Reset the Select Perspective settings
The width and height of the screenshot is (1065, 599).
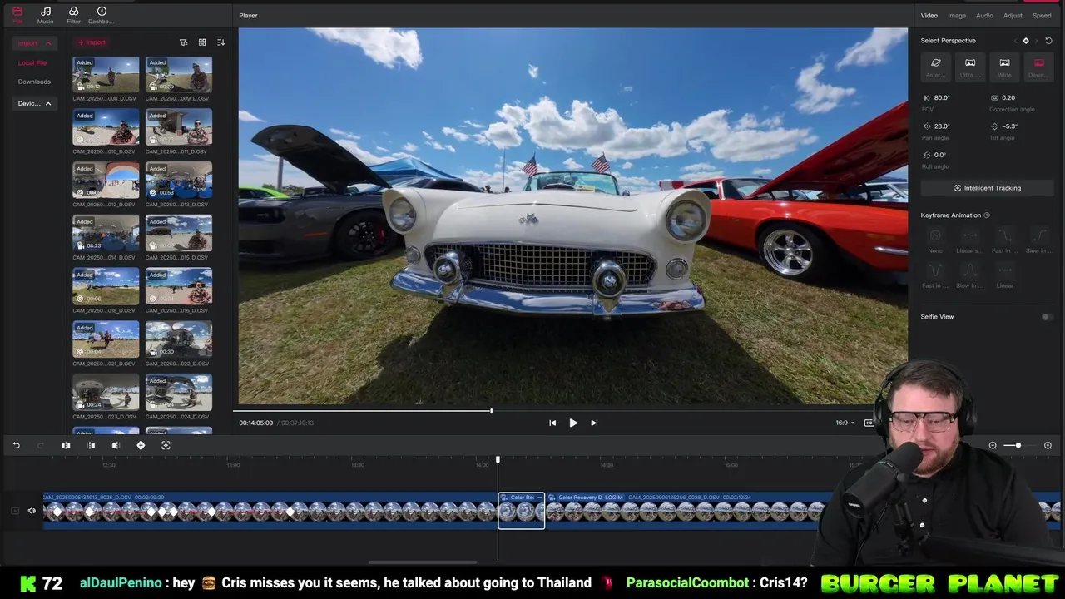[x=1048, y=41]
